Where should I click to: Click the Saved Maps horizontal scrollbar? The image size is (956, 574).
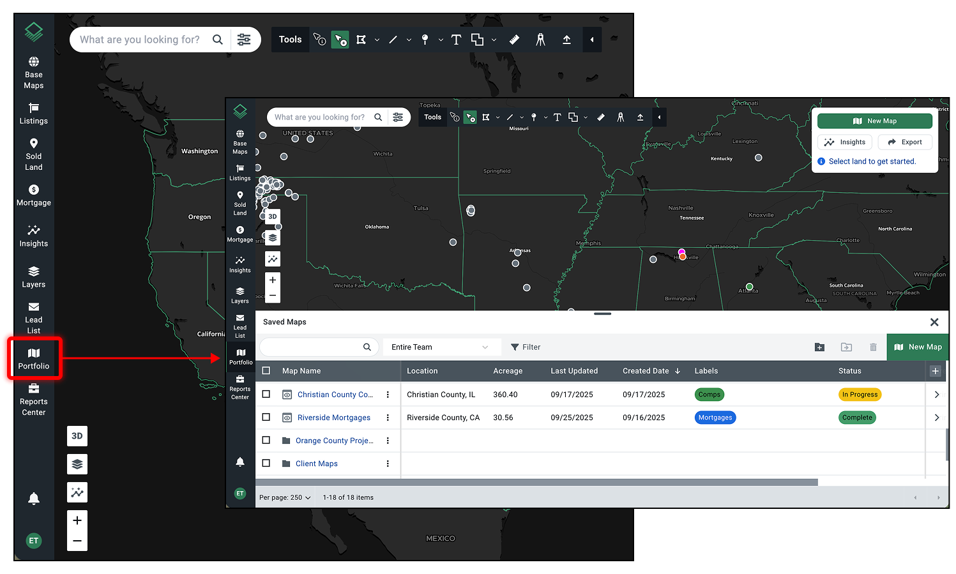pyautogui.click(x=536, y=483)
